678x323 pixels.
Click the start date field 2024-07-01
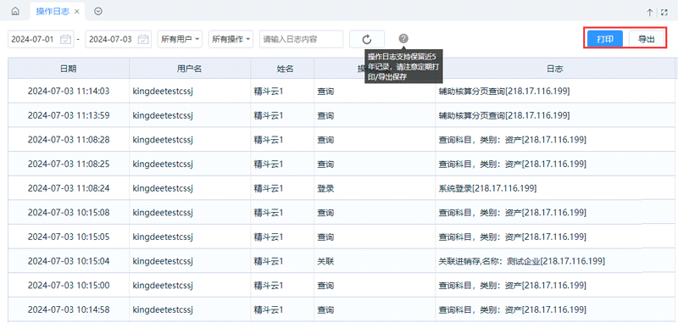[x=41, y=39]
